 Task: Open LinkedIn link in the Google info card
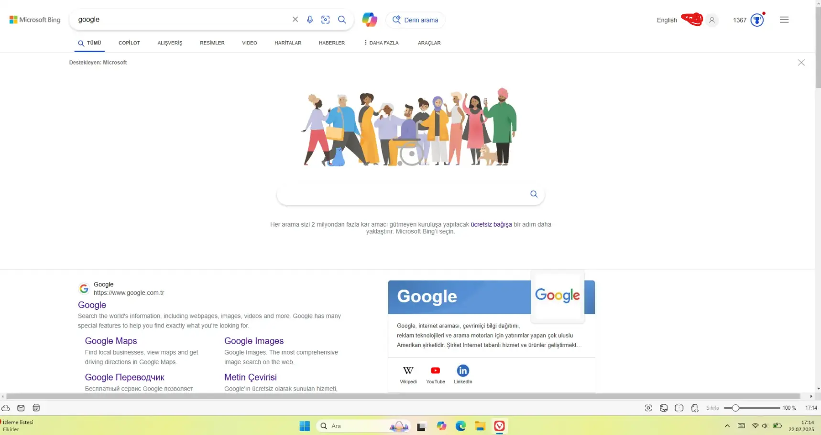pyautogui.click(x=463, y=375)
